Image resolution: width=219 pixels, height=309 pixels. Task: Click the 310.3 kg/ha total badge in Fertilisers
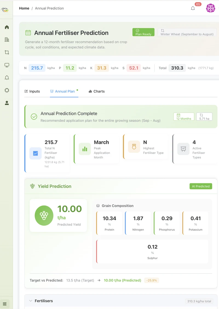(199, 301)
